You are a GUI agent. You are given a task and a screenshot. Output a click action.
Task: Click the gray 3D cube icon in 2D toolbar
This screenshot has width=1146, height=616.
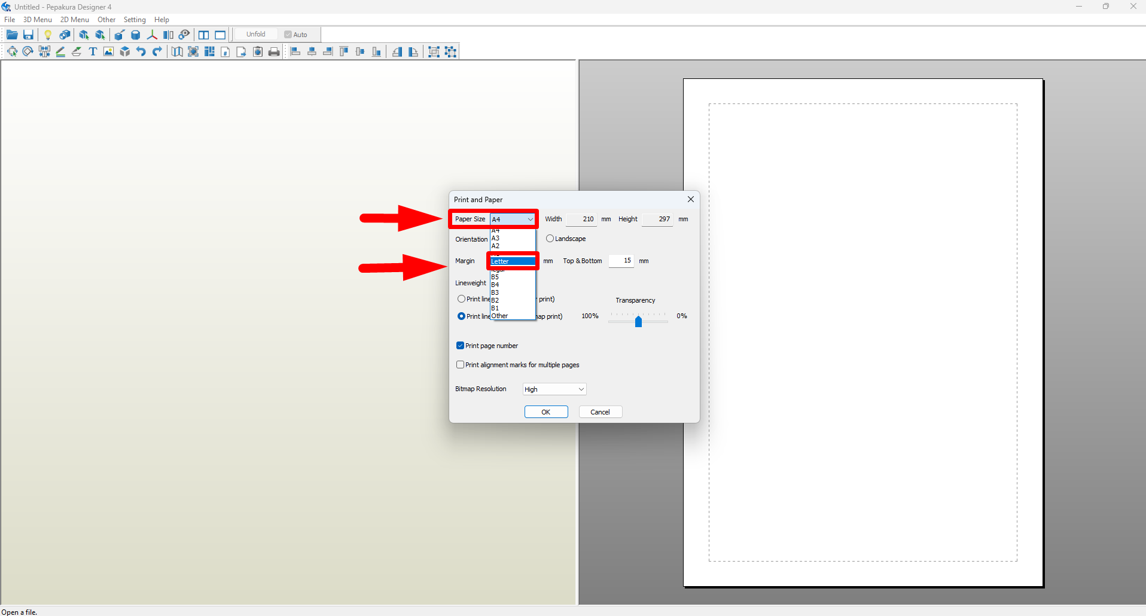click(x=125, y=51)
